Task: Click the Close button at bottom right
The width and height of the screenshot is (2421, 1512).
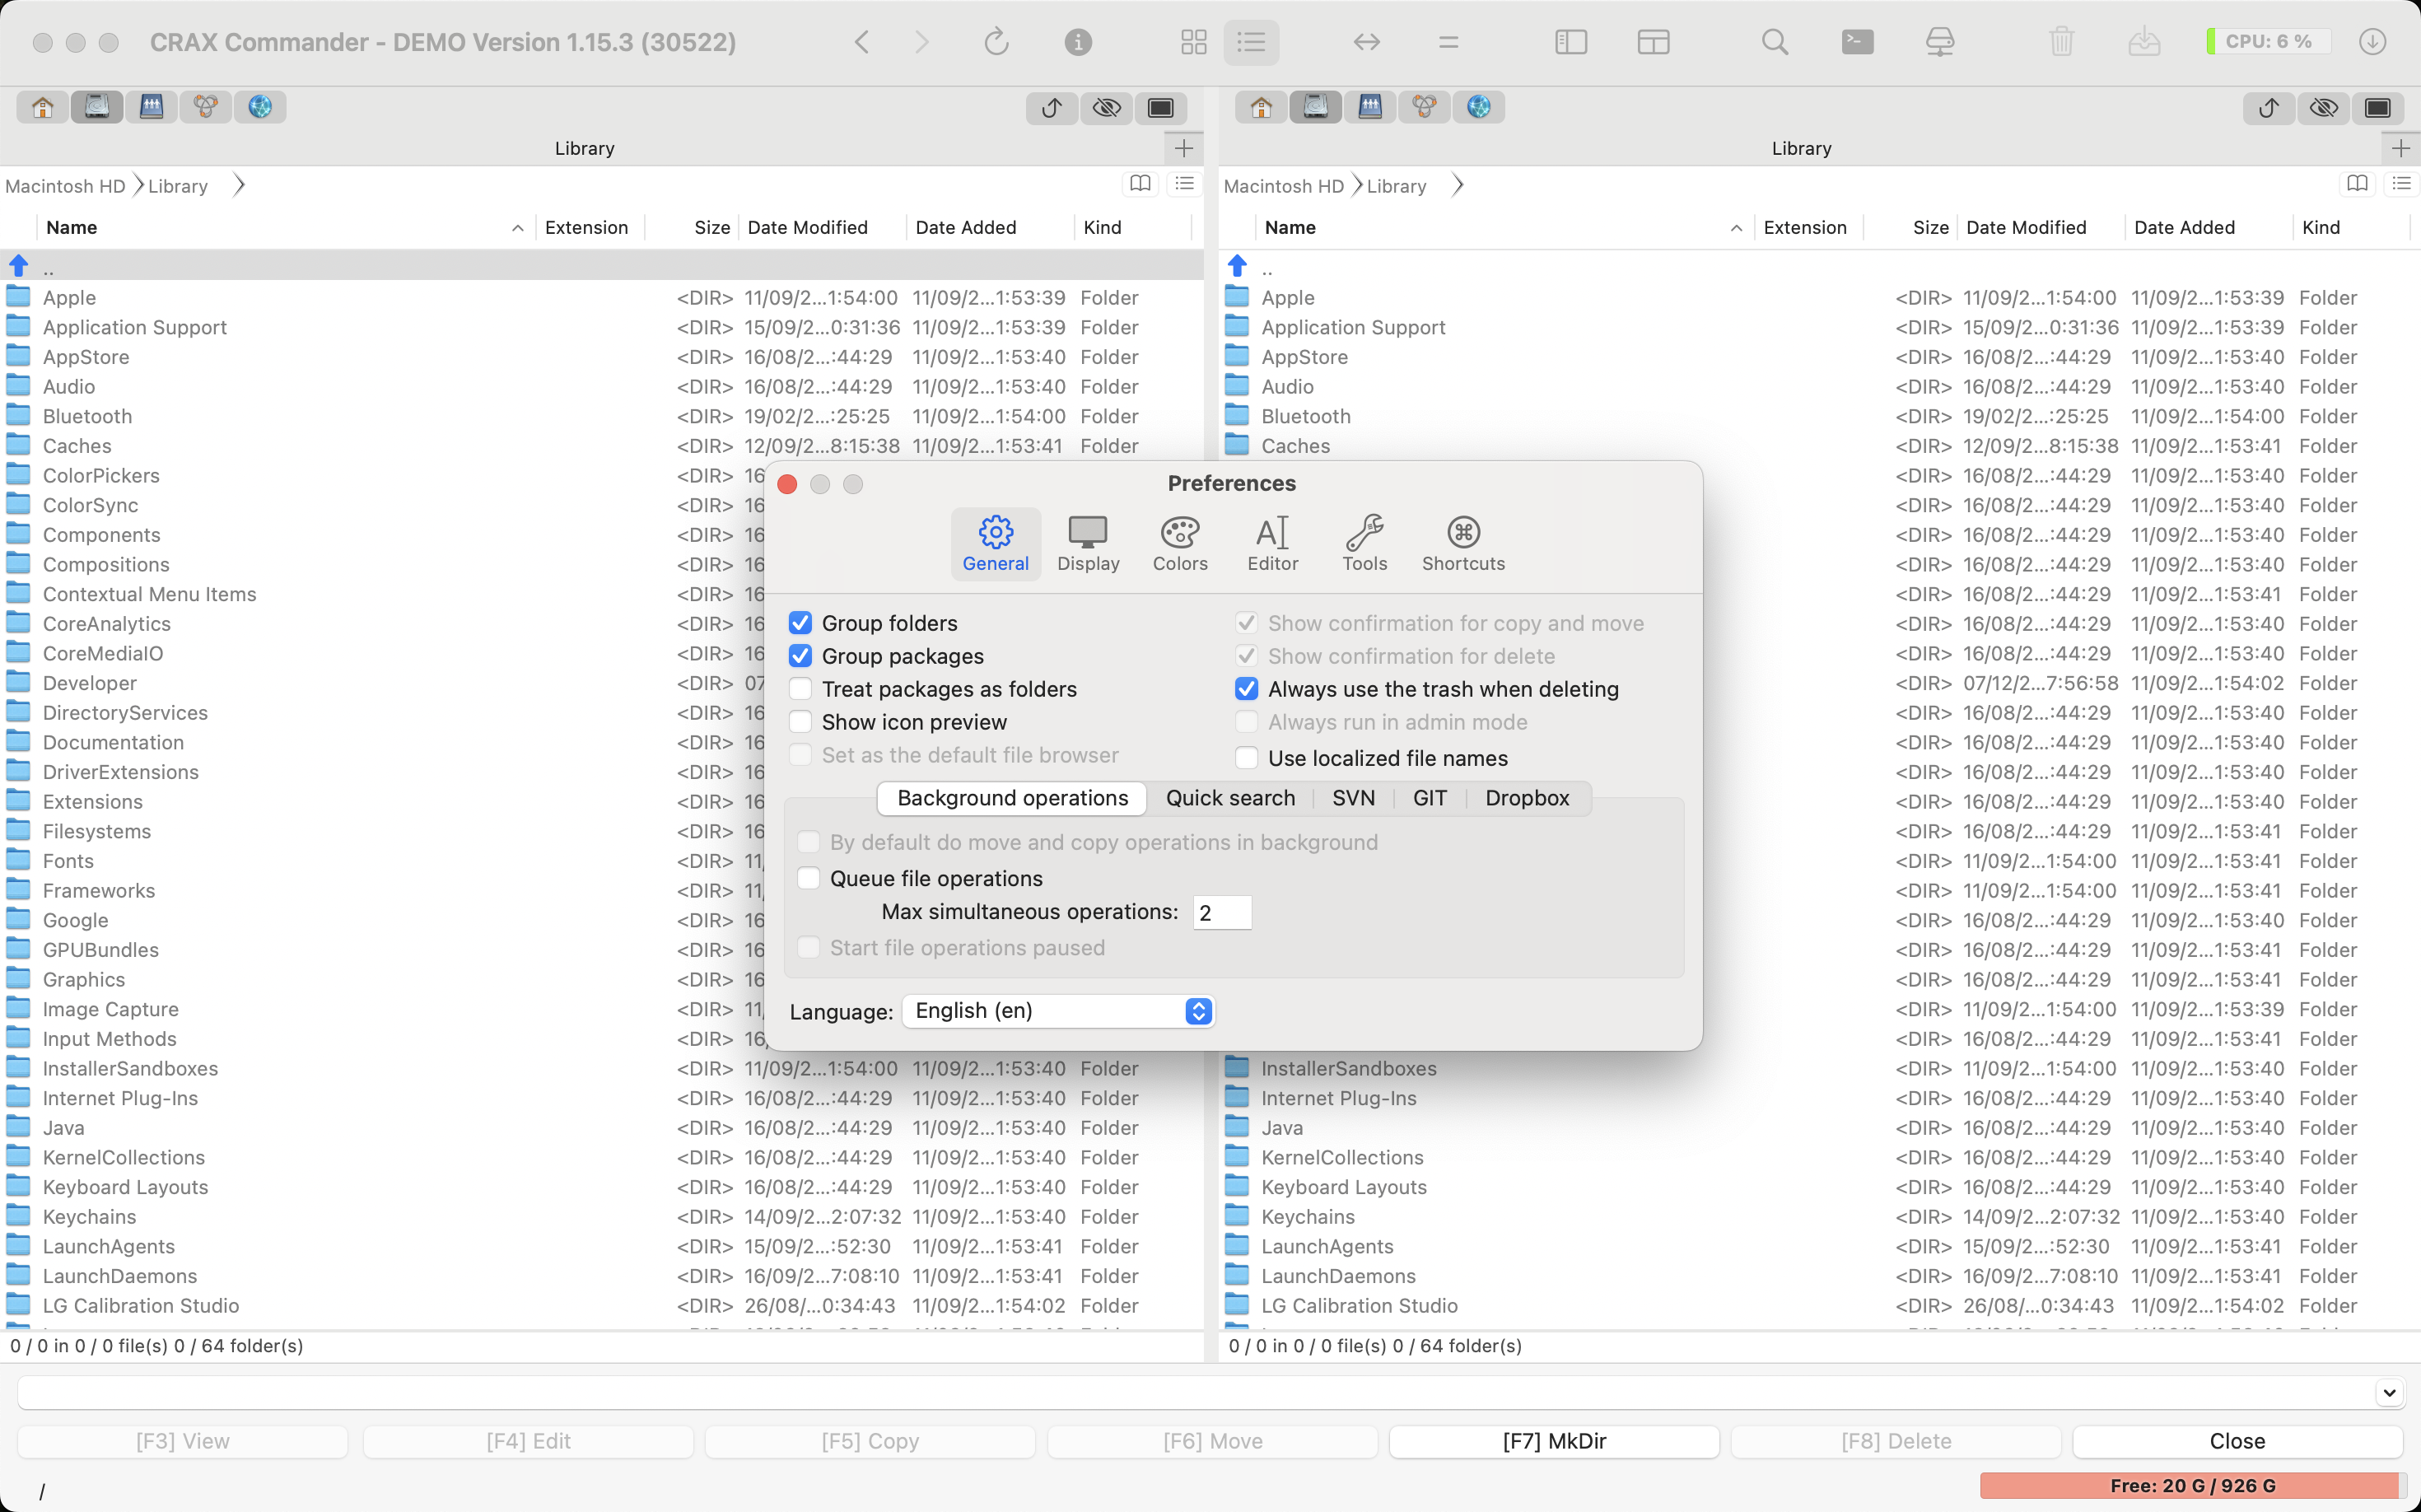Action: click(2237, 1441)
